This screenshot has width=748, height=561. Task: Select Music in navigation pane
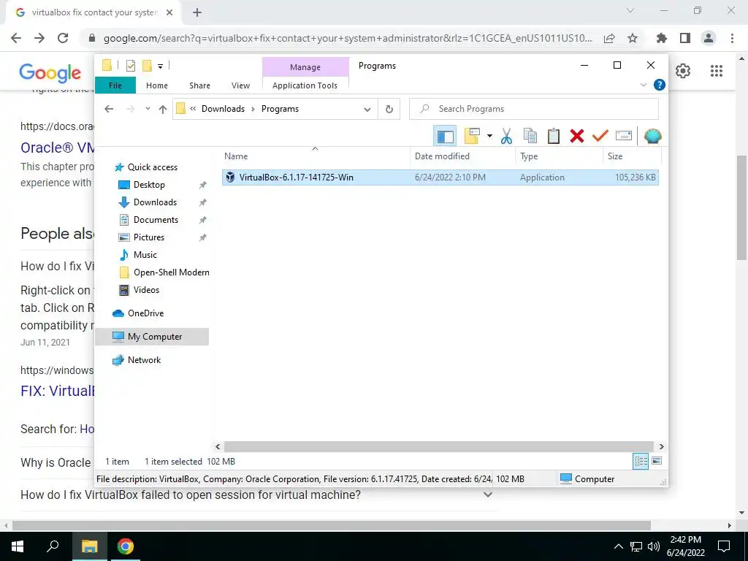tap(145, 255)
